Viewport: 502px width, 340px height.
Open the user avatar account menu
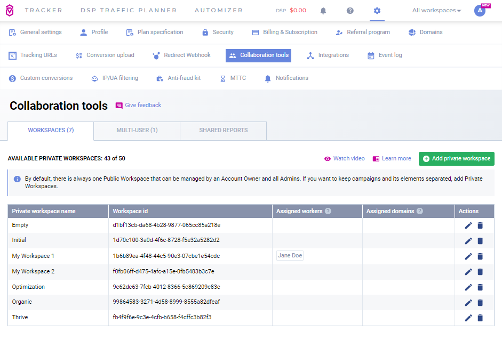click(480, 11)
